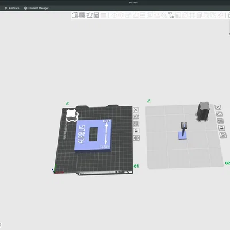Image resolution: width=230 pixels, height=230 pixels.
Task: Select the white cap object on plate 01
Action: tap(72, 116)
